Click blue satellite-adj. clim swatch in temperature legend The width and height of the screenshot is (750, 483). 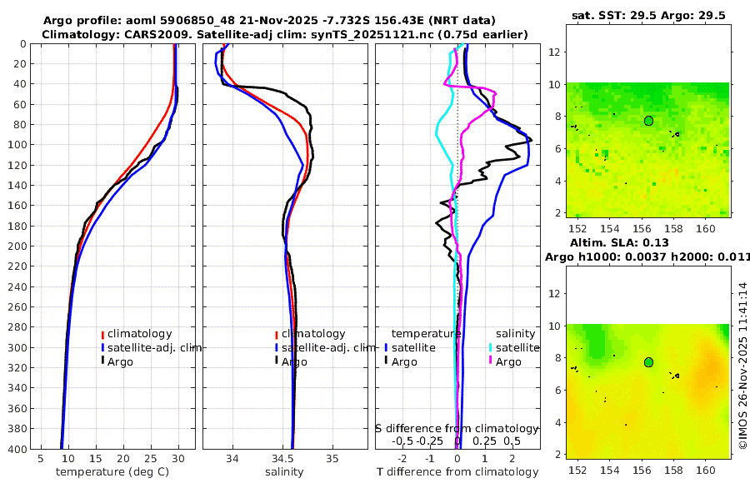tap(102, 348)
